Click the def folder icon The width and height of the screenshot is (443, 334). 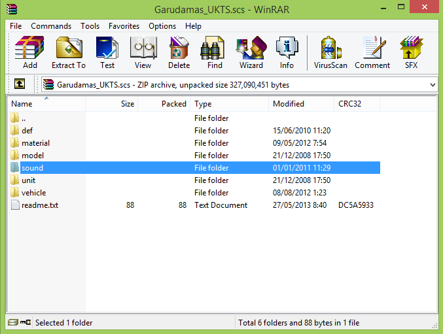(x=14, y=130)
